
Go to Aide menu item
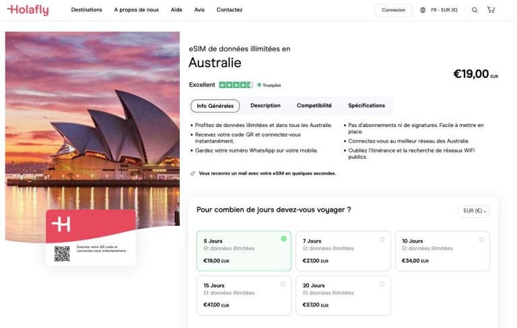176,10
